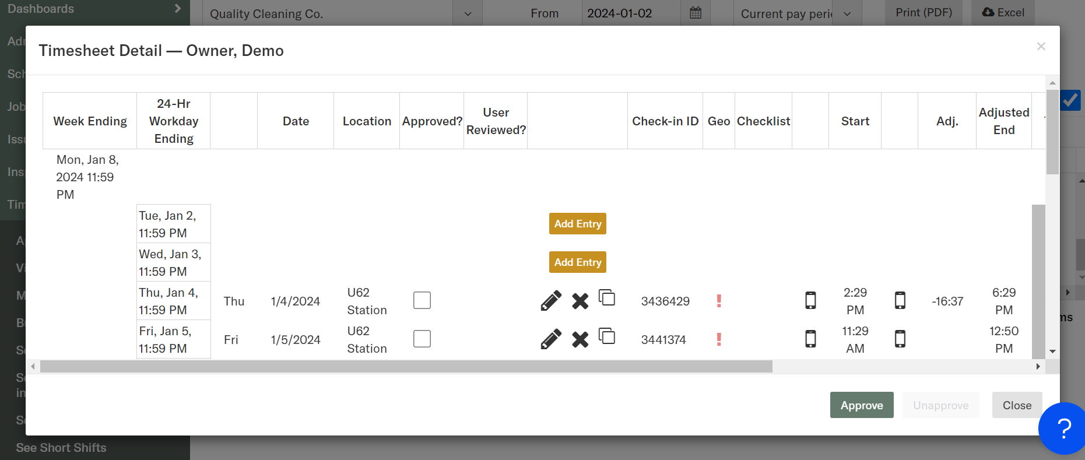Open the blue help question mark
The image size is (1085, 460).
click(x=1064, y=429)
